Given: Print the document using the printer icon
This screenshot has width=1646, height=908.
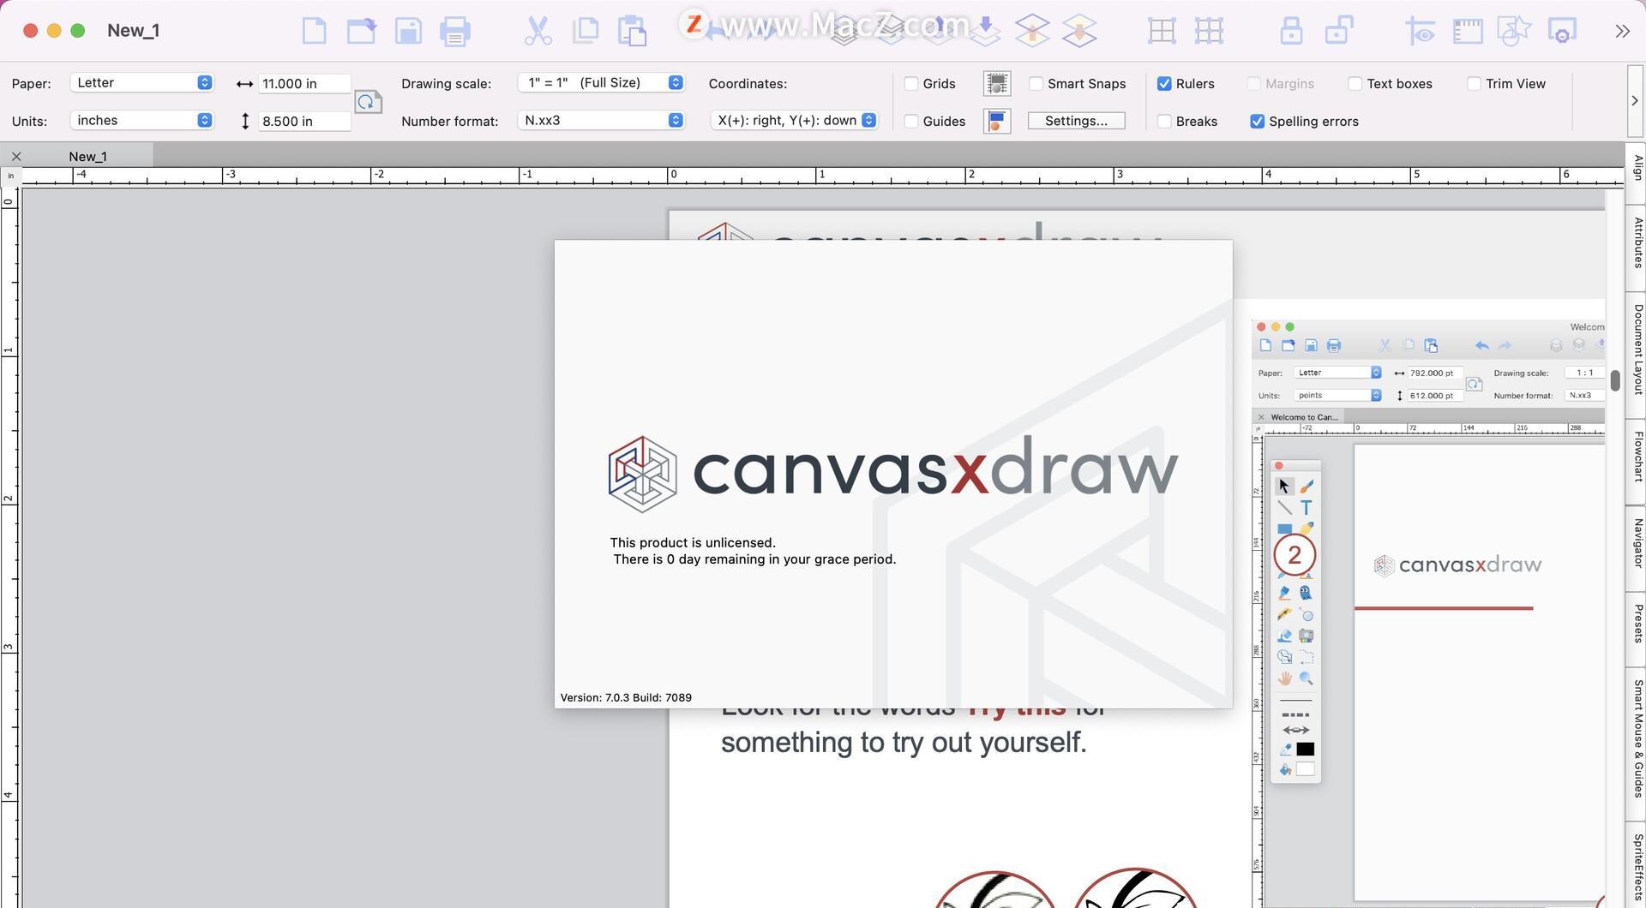Looking at the screenshot, I should click(x=455, y=31).
